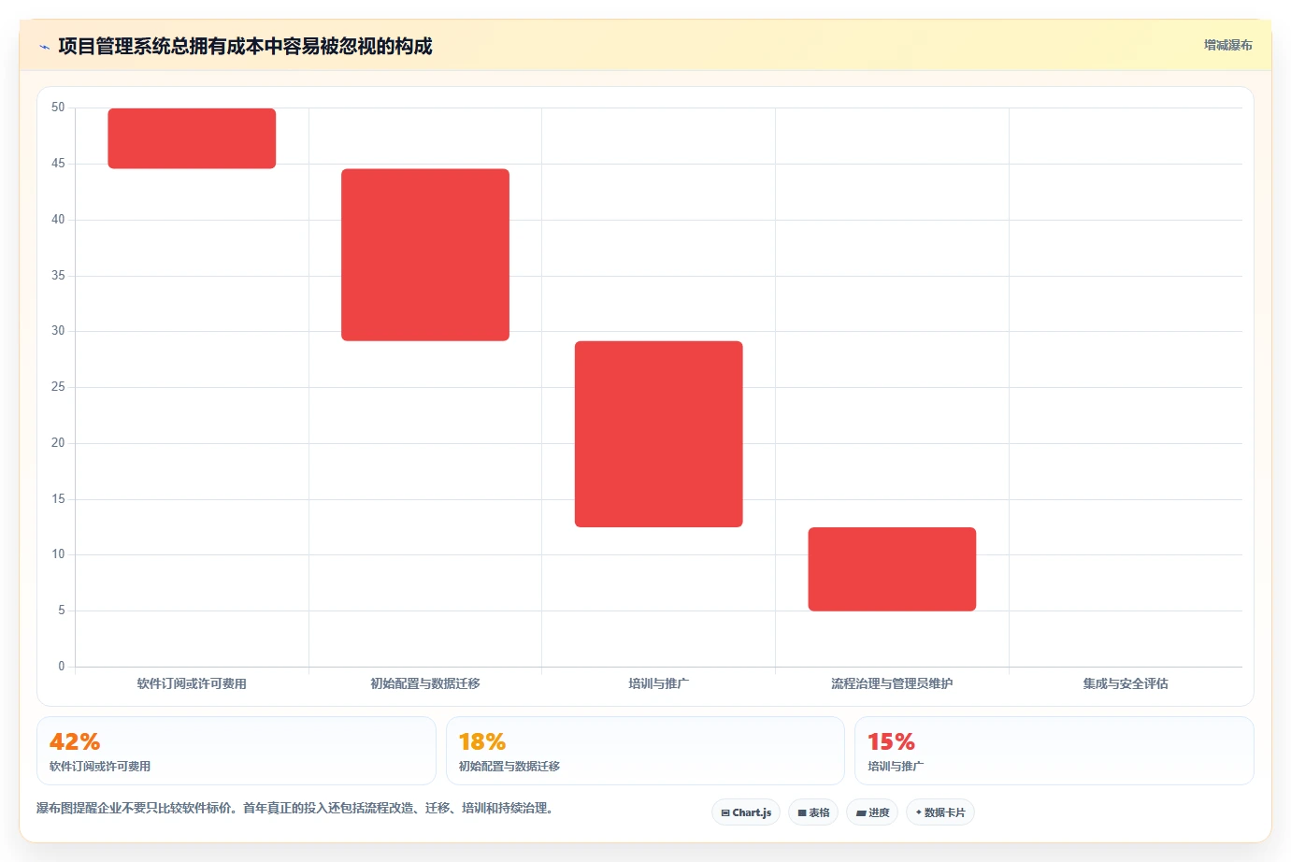
Task: Click the 18% figure
Action: point(482,741)
